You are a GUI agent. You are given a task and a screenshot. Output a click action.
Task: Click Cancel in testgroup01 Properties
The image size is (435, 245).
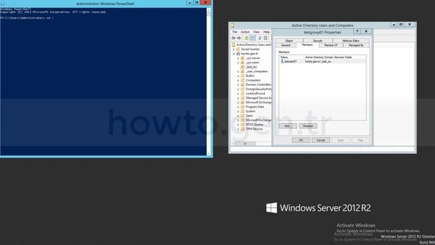(321, 140)
